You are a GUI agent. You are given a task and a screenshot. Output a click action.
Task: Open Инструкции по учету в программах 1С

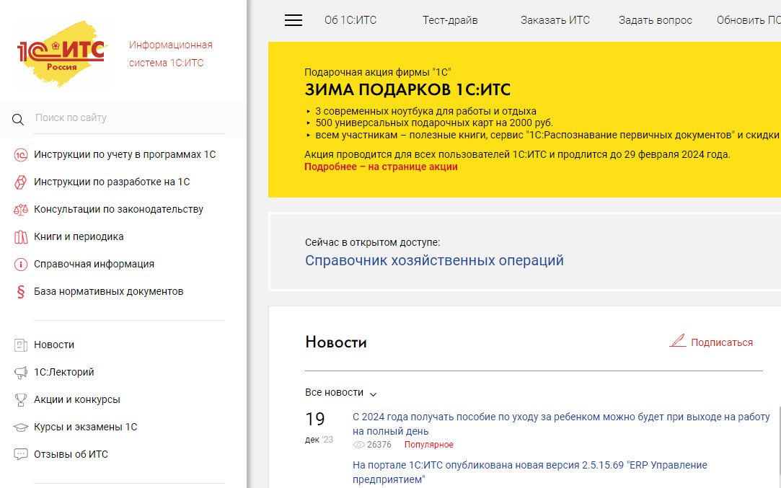coord(125,154)
